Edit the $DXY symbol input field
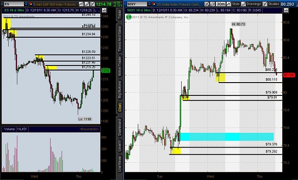 (137, 4)
